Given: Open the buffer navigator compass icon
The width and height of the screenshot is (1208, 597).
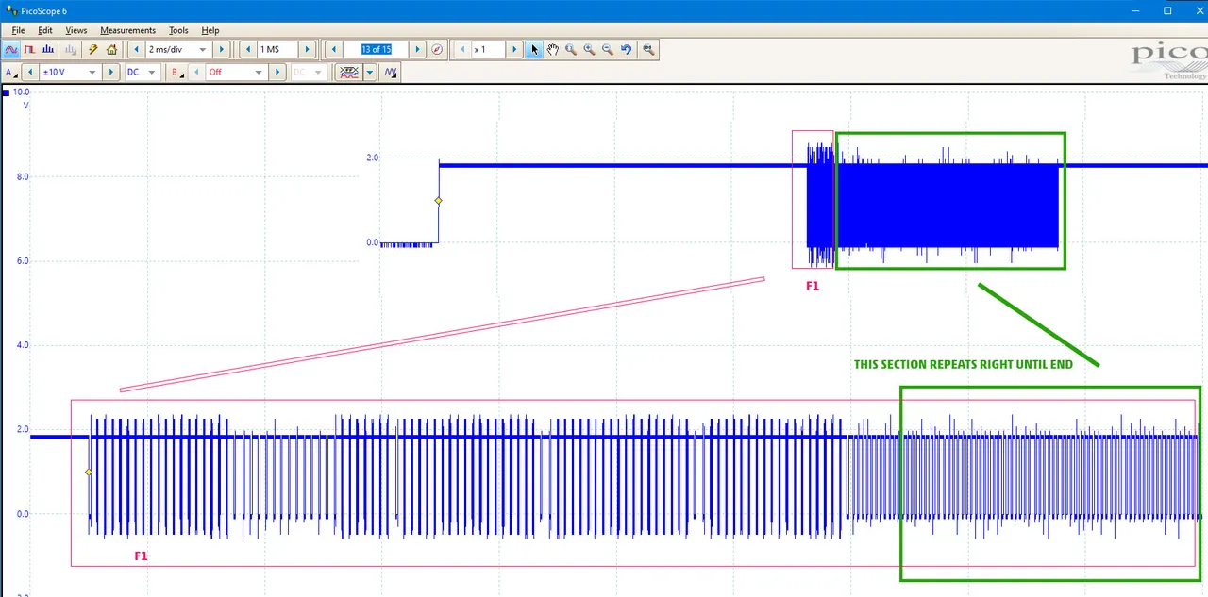Looking at the screenshot, I should (437, 50).
